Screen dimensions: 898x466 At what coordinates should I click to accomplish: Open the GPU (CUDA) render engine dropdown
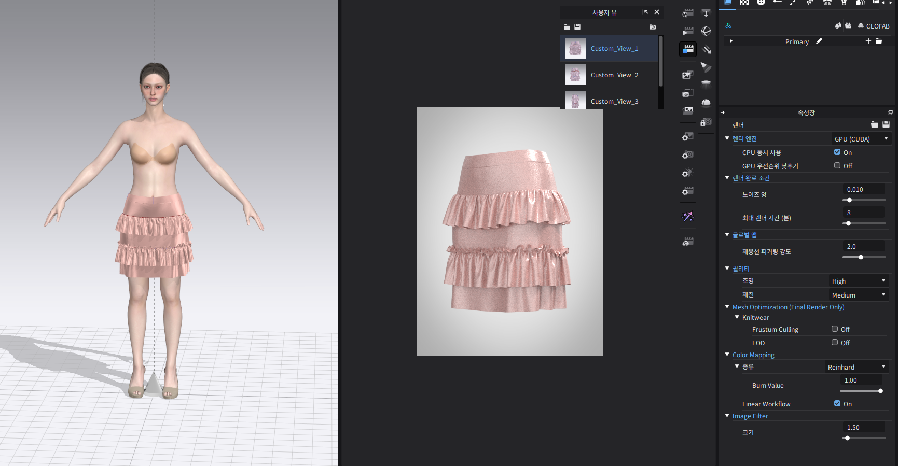pos(860,139)
